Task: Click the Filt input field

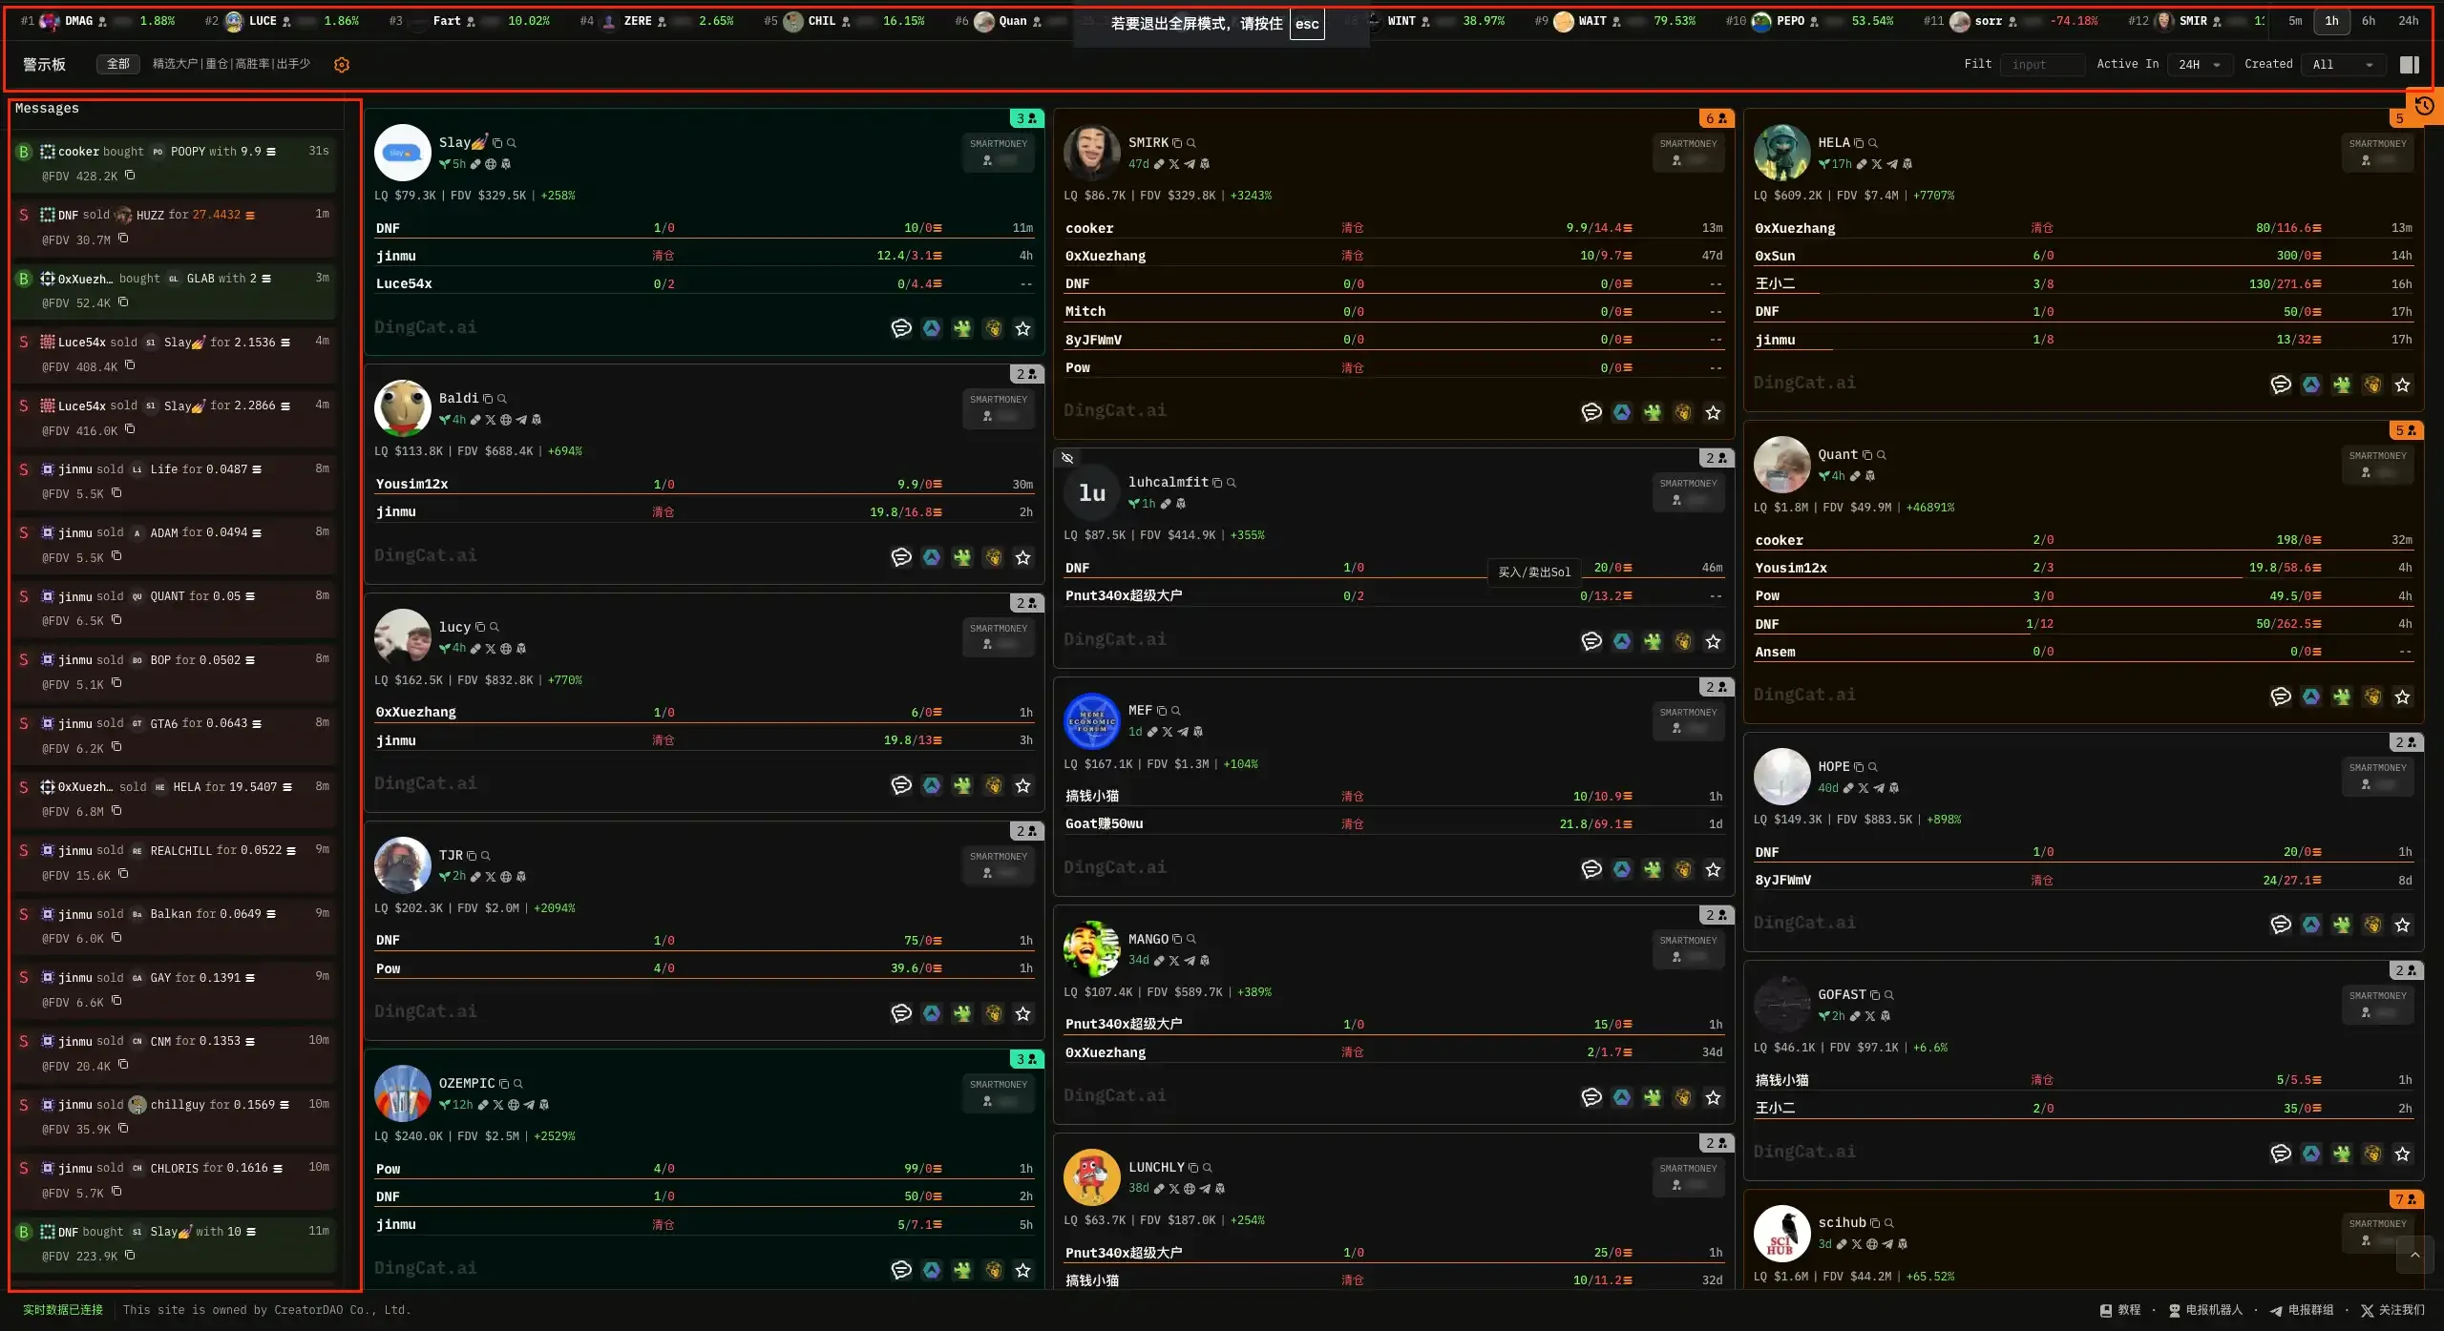Action: point(2041,65)
